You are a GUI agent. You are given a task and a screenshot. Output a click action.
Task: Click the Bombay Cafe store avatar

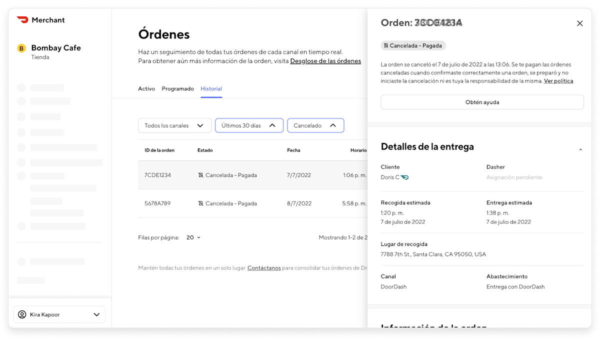(x=21, y=48)
